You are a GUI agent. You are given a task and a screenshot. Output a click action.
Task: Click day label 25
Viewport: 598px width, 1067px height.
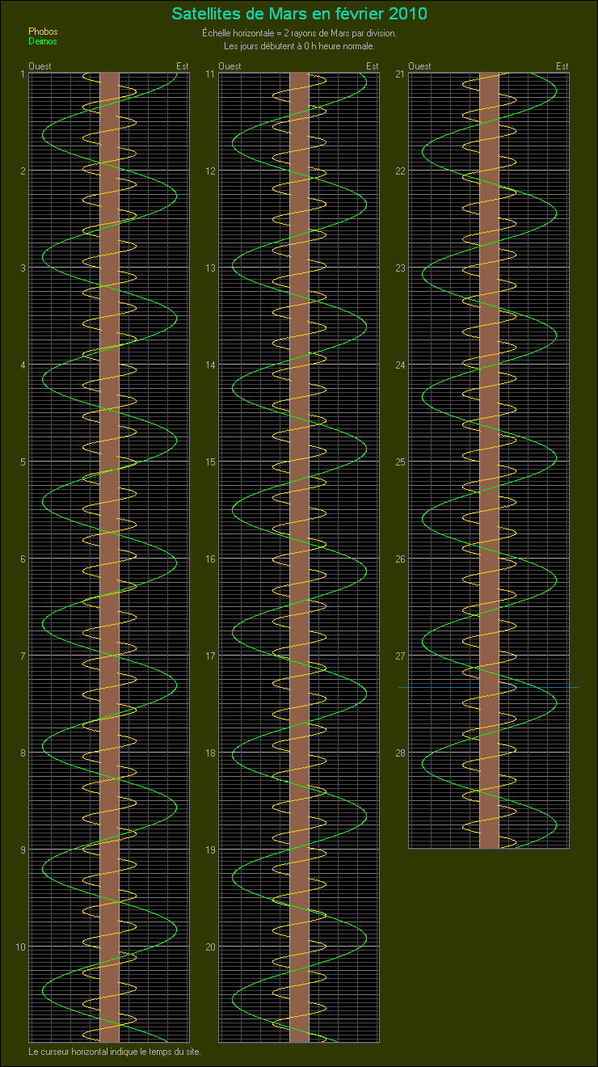(399, 462)
